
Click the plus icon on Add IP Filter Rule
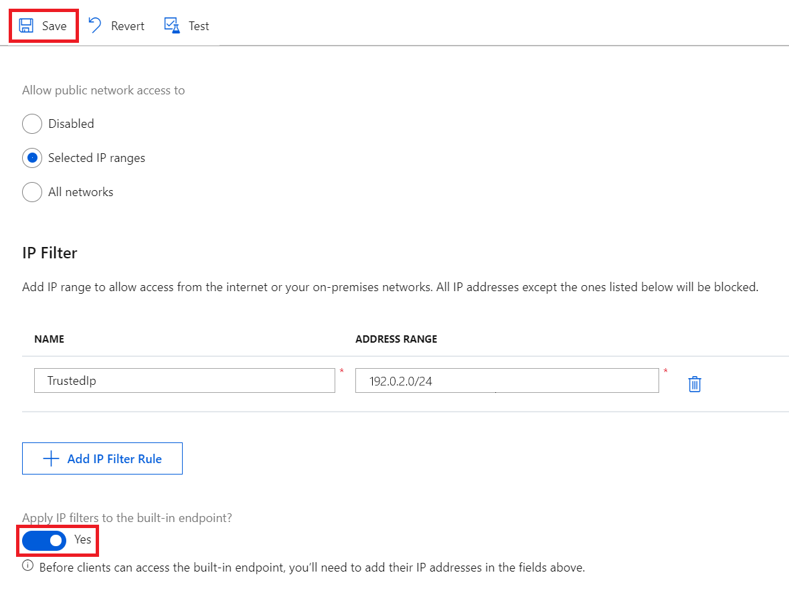(x=50, y=458)
